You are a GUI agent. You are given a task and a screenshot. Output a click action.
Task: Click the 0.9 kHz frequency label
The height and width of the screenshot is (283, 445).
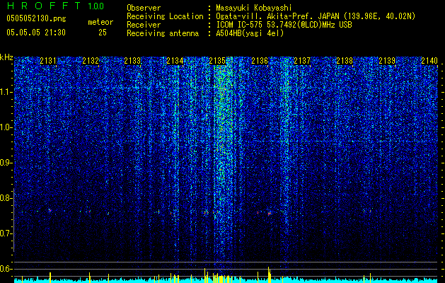coord(6,163)
